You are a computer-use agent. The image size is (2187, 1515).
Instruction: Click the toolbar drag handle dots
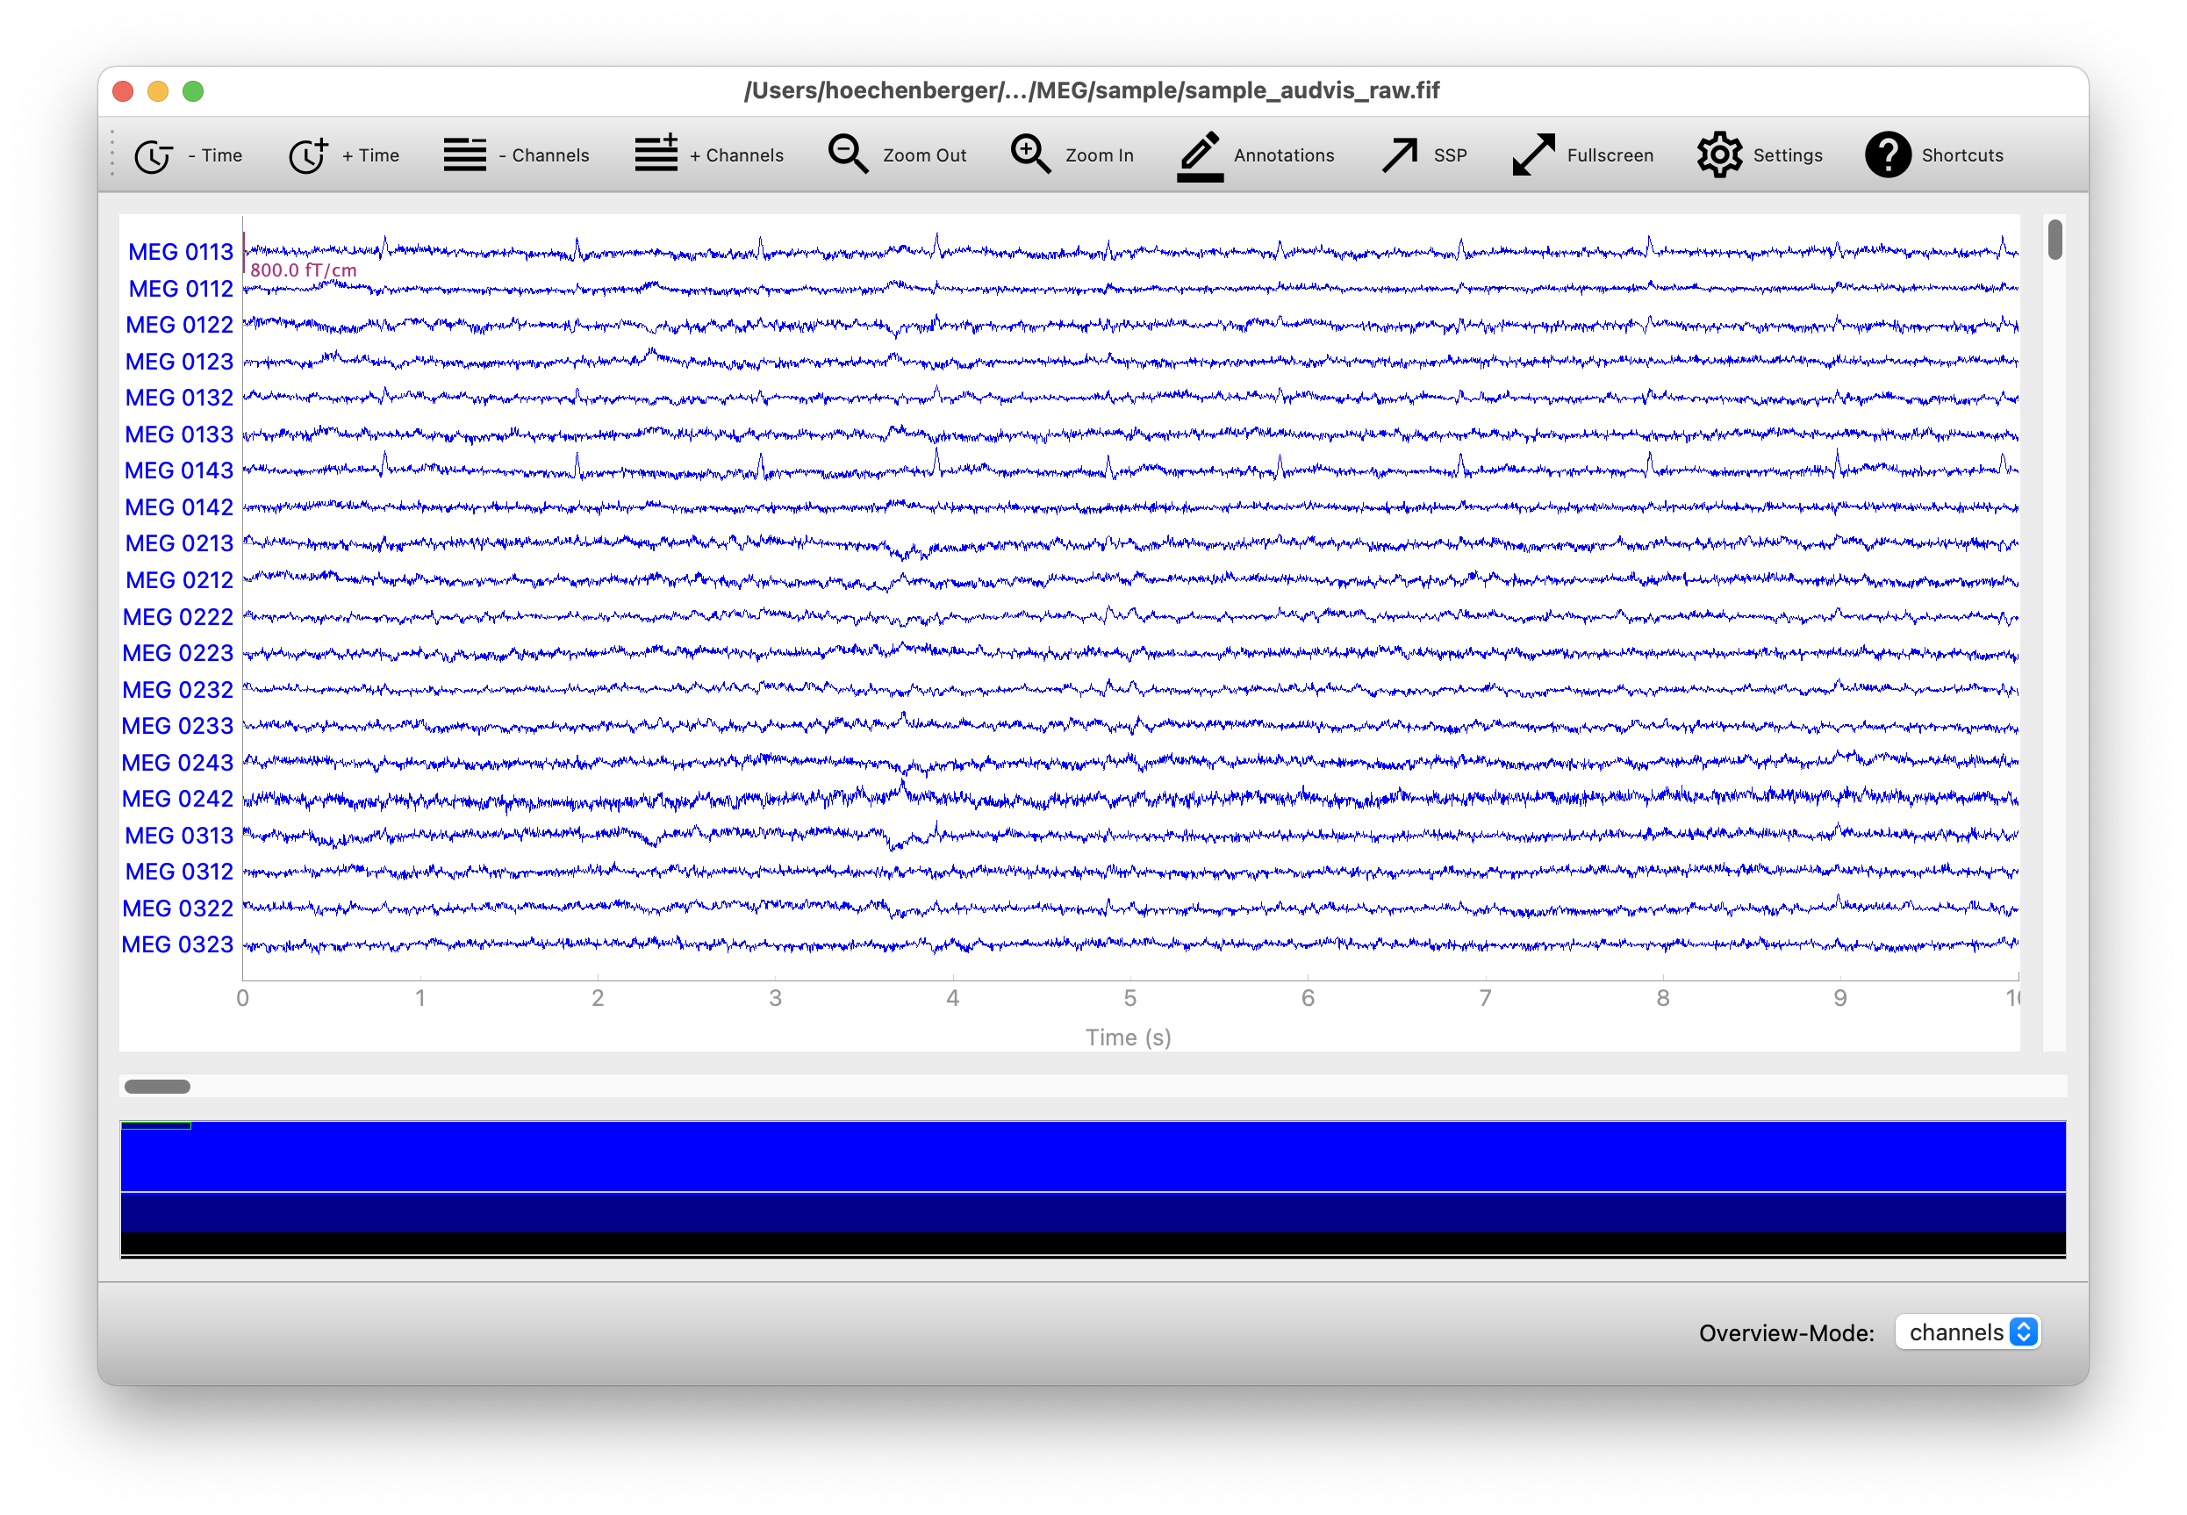pos(112,154)
